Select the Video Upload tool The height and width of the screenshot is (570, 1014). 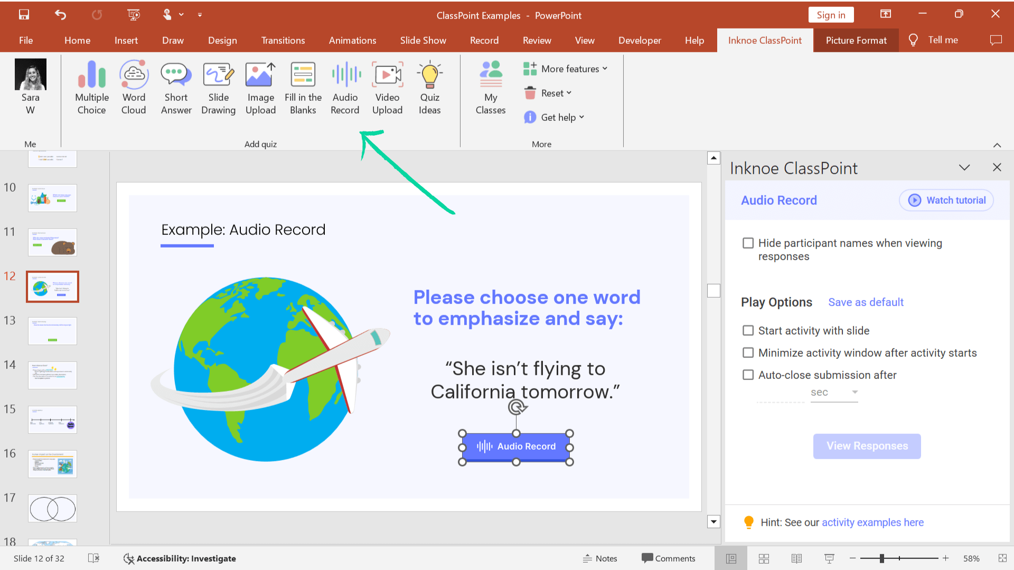coord(388,87)
